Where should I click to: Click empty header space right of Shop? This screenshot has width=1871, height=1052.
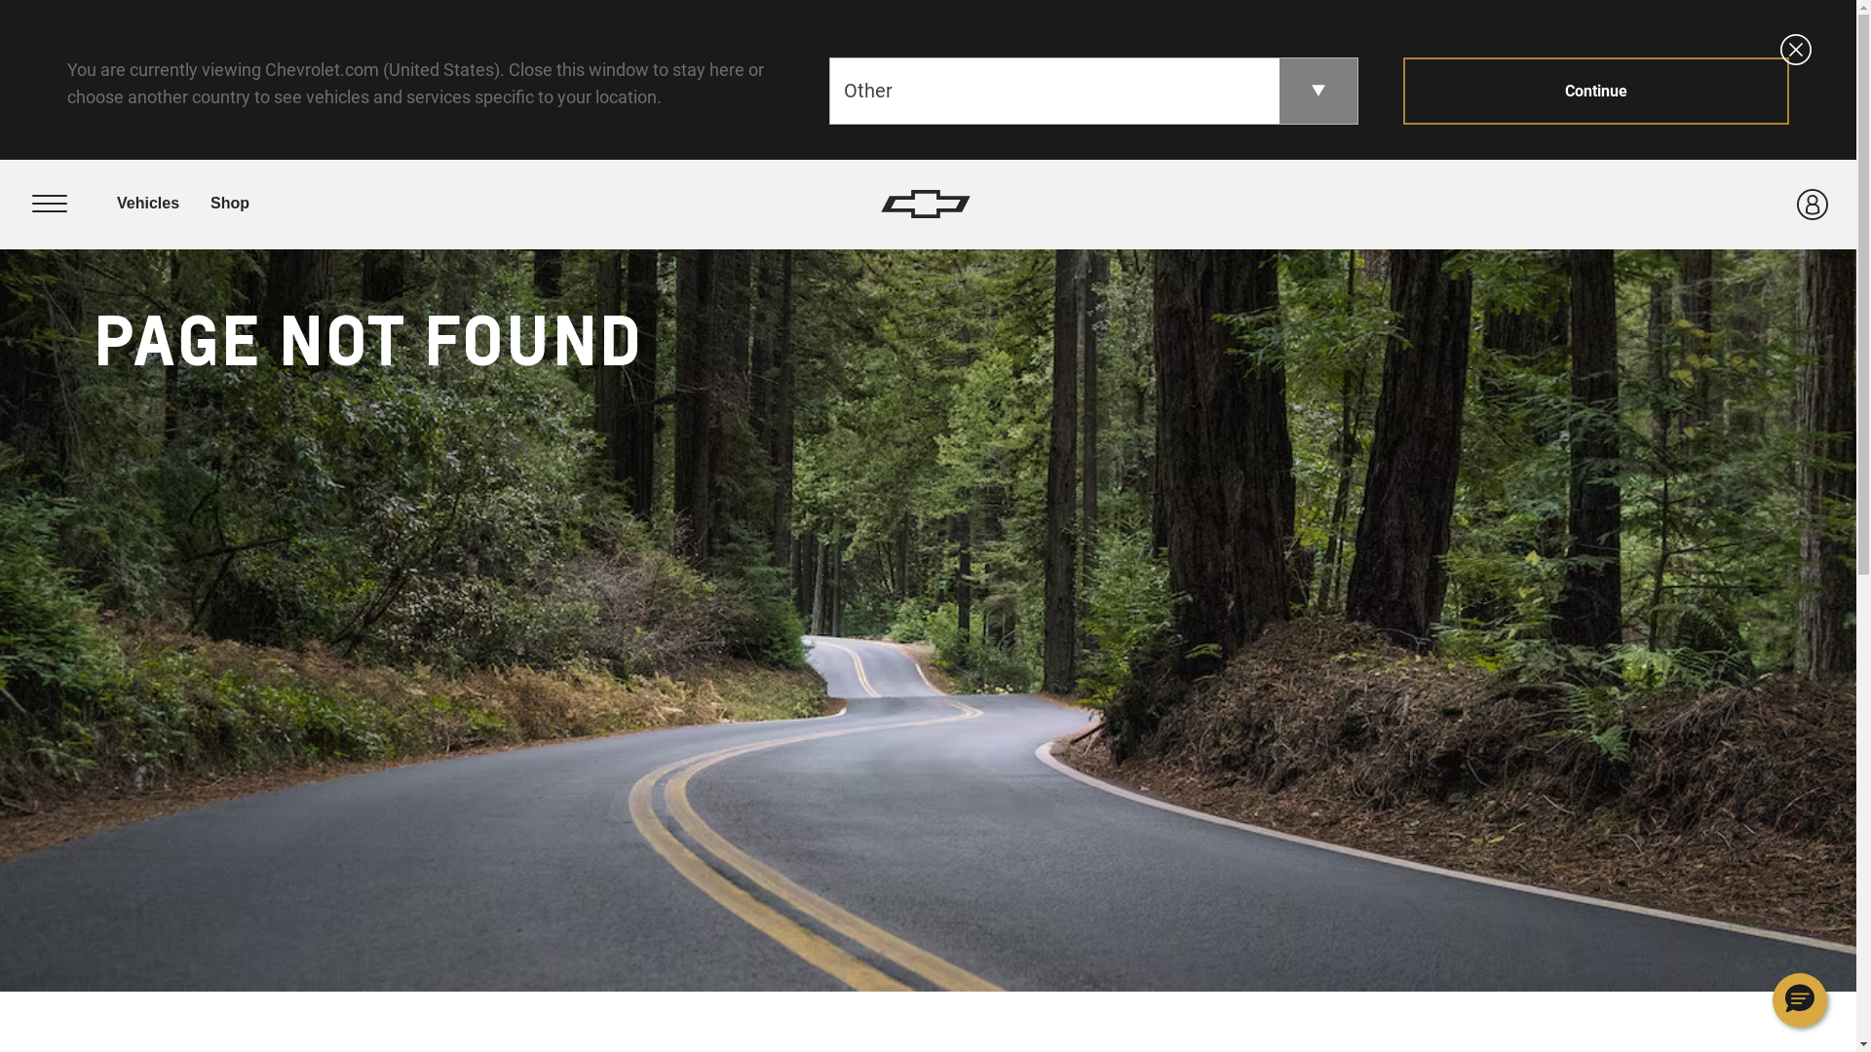pyautogui.click(x=565, y=204)
